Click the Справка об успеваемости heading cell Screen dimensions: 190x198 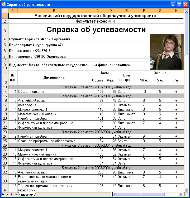[x=96, y=30]
